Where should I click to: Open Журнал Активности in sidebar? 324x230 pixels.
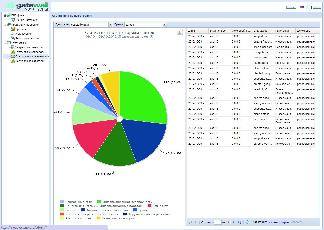coord(29,47)
